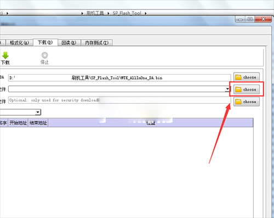
Task: Click the folder icon on the security file choose button
Action: (x=238, y=102)
